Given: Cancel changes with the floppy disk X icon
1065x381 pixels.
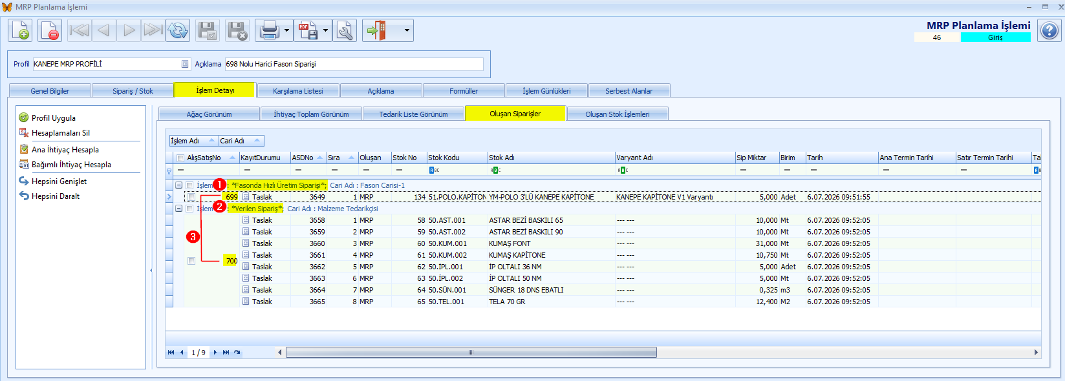Looking at the screenshot, I should pos(237,30).
